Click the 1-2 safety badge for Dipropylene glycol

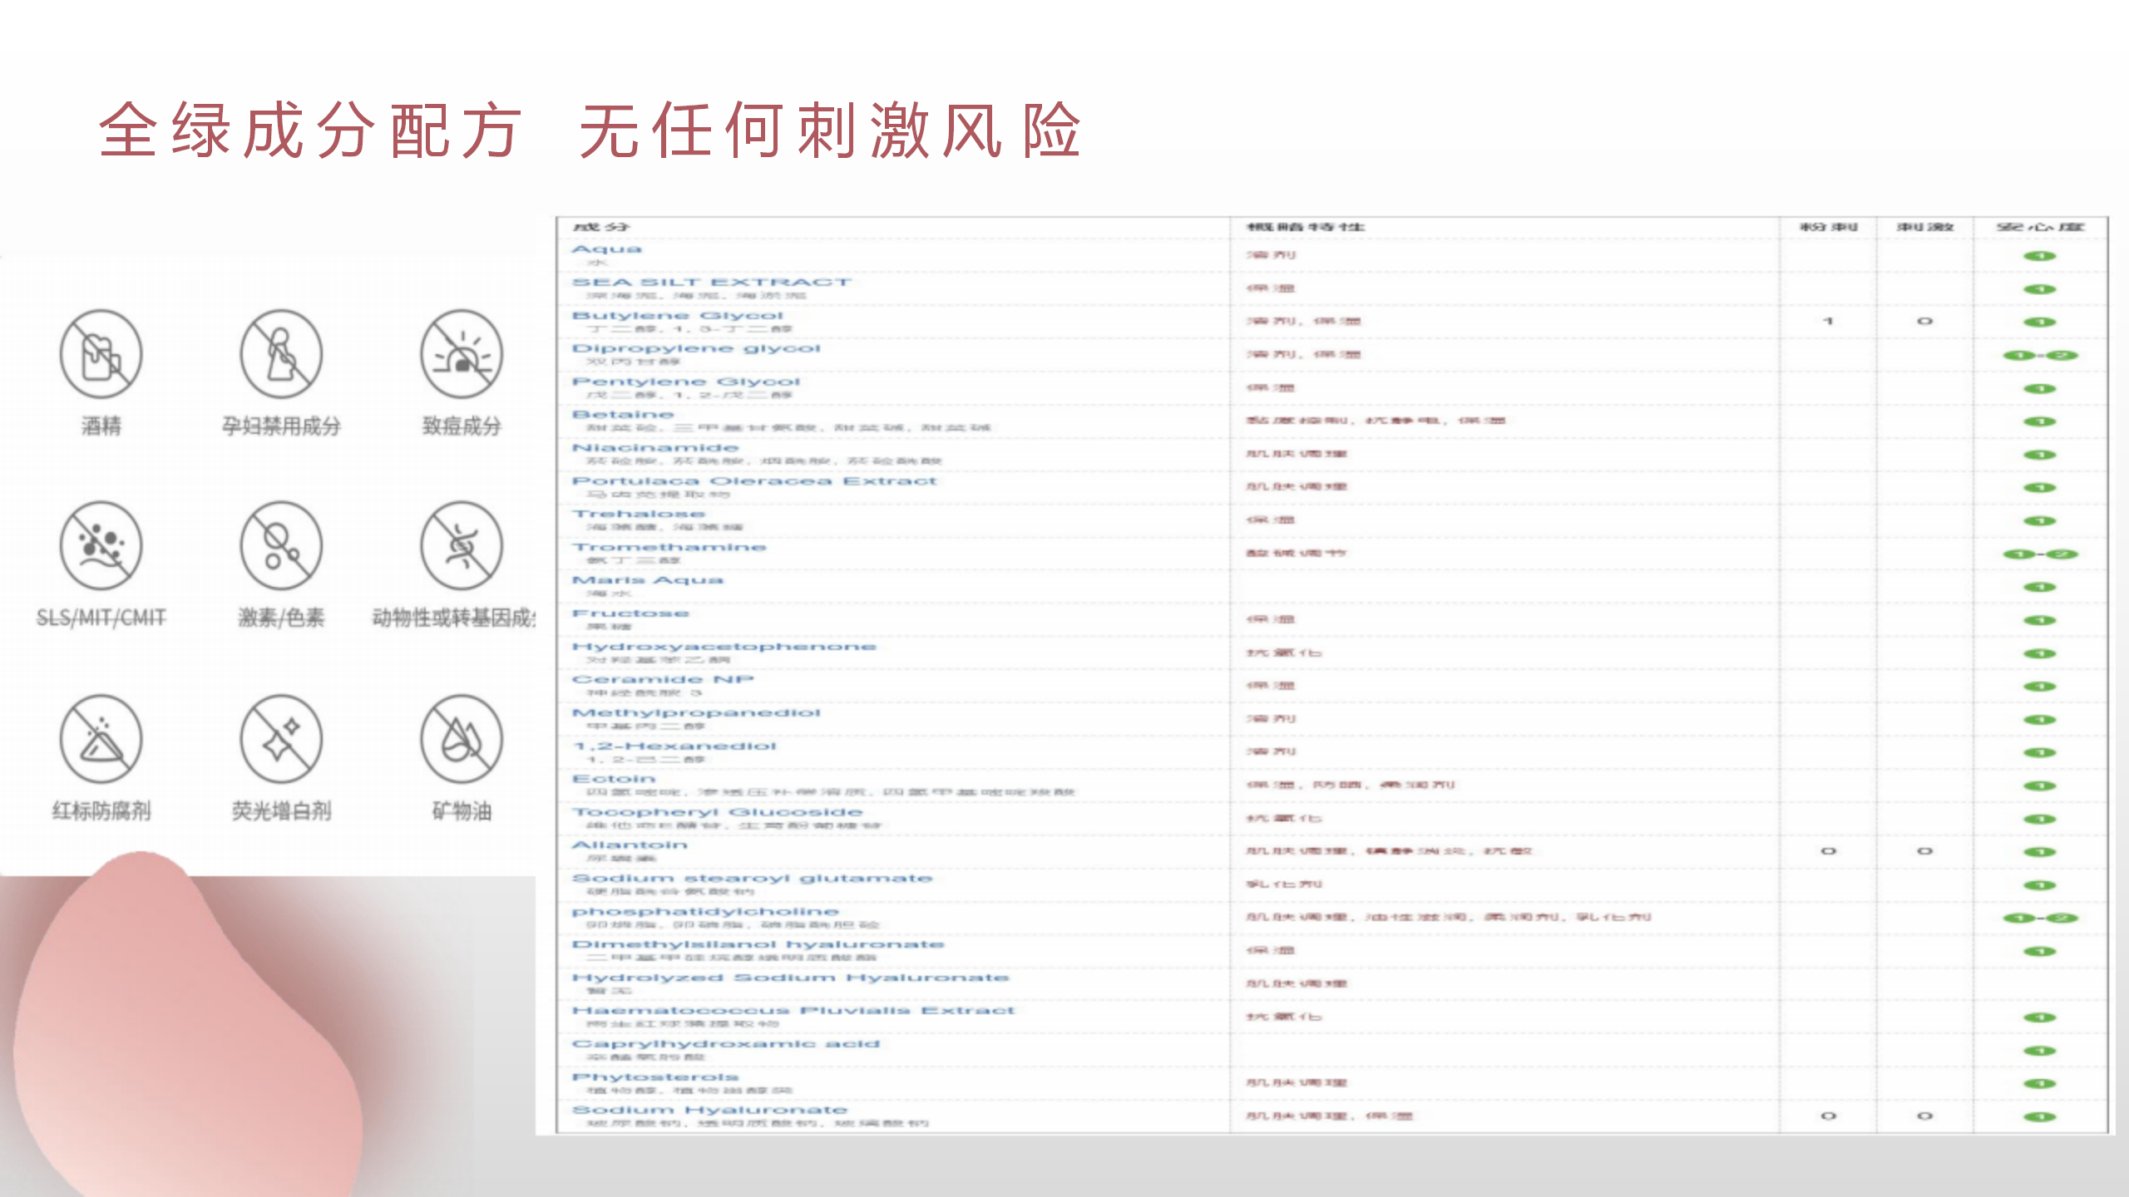point(2039,356)
